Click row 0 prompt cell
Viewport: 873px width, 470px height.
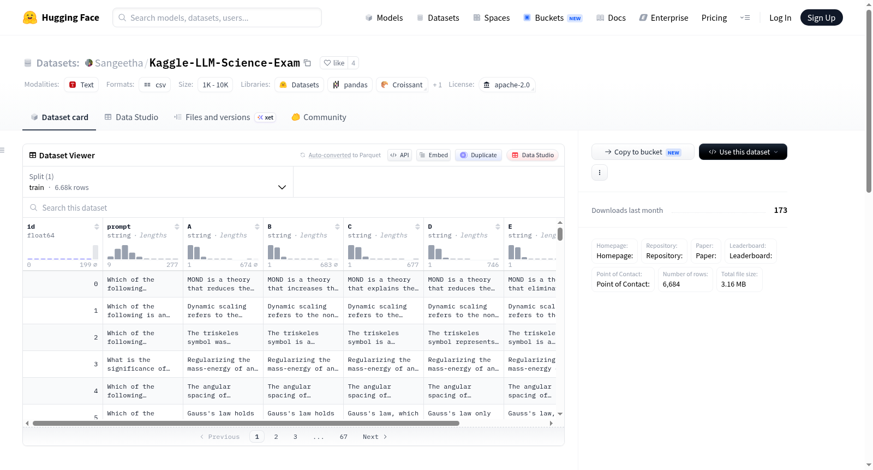tap(143, 284)
